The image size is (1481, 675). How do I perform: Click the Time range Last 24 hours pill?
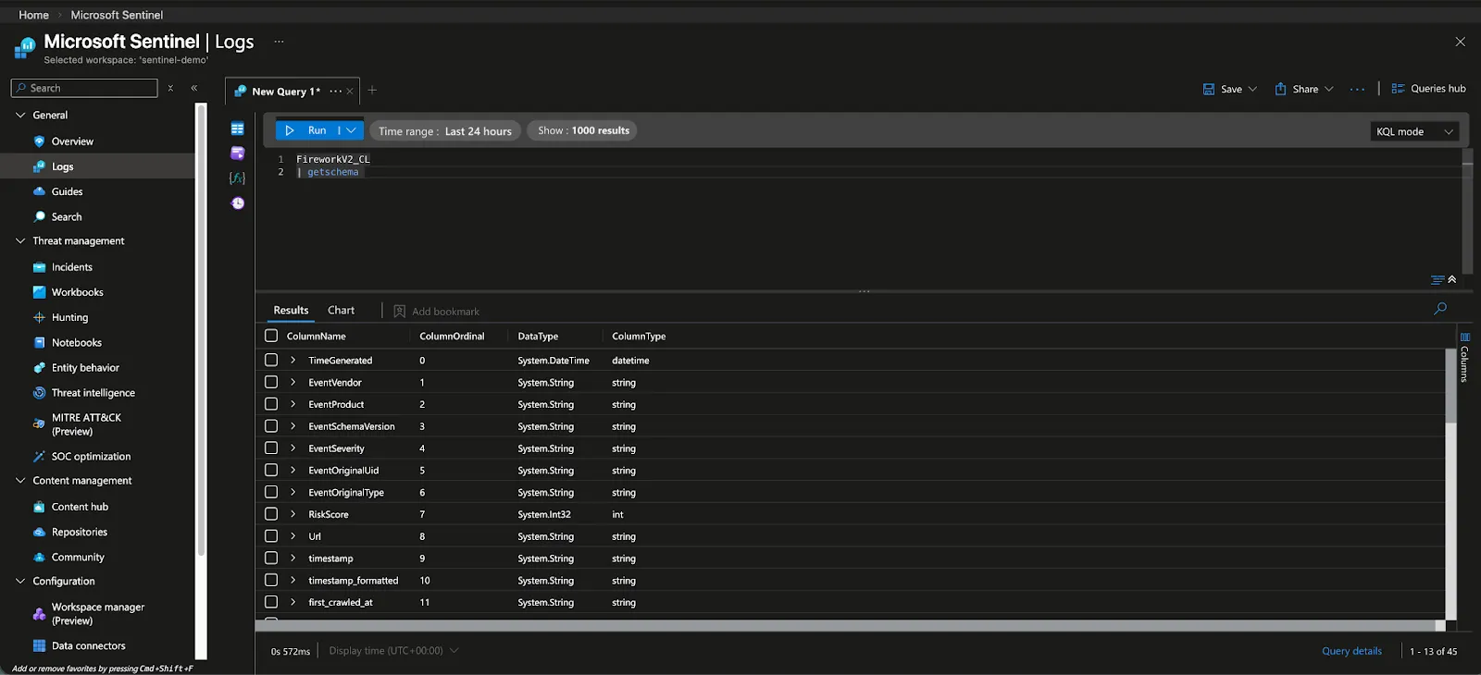coord(445,131)
